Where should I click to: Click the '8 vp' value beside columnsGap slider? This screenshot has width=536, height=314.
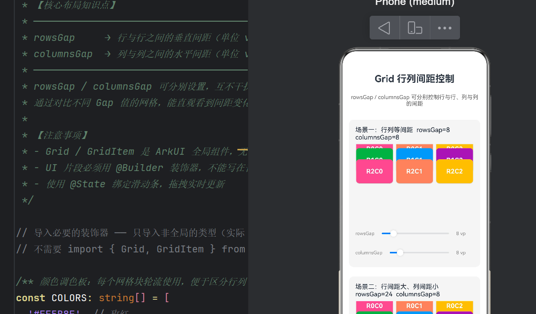[461, 252]
